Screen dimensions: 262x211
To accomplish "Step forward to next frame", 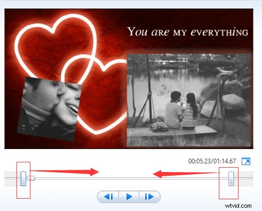I will tap(149, 197).
